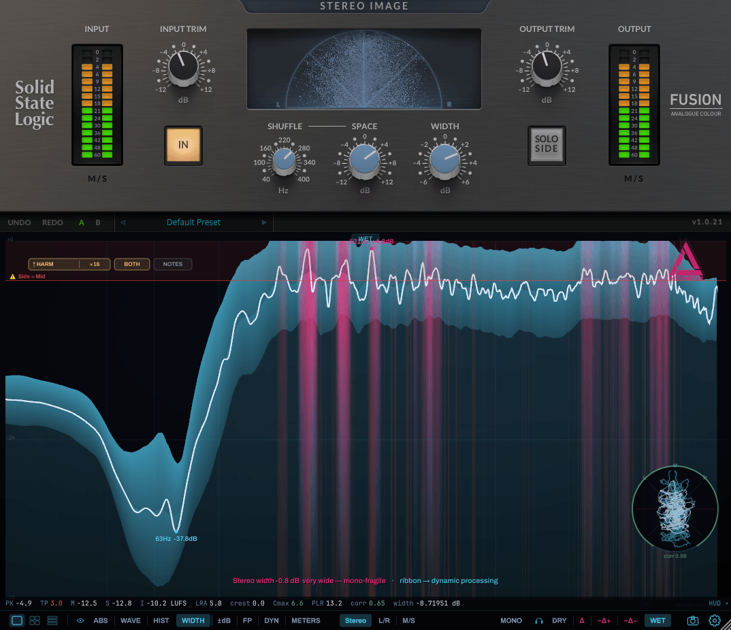
Task: Switch monitoring to WET
Action: point(657,620)
